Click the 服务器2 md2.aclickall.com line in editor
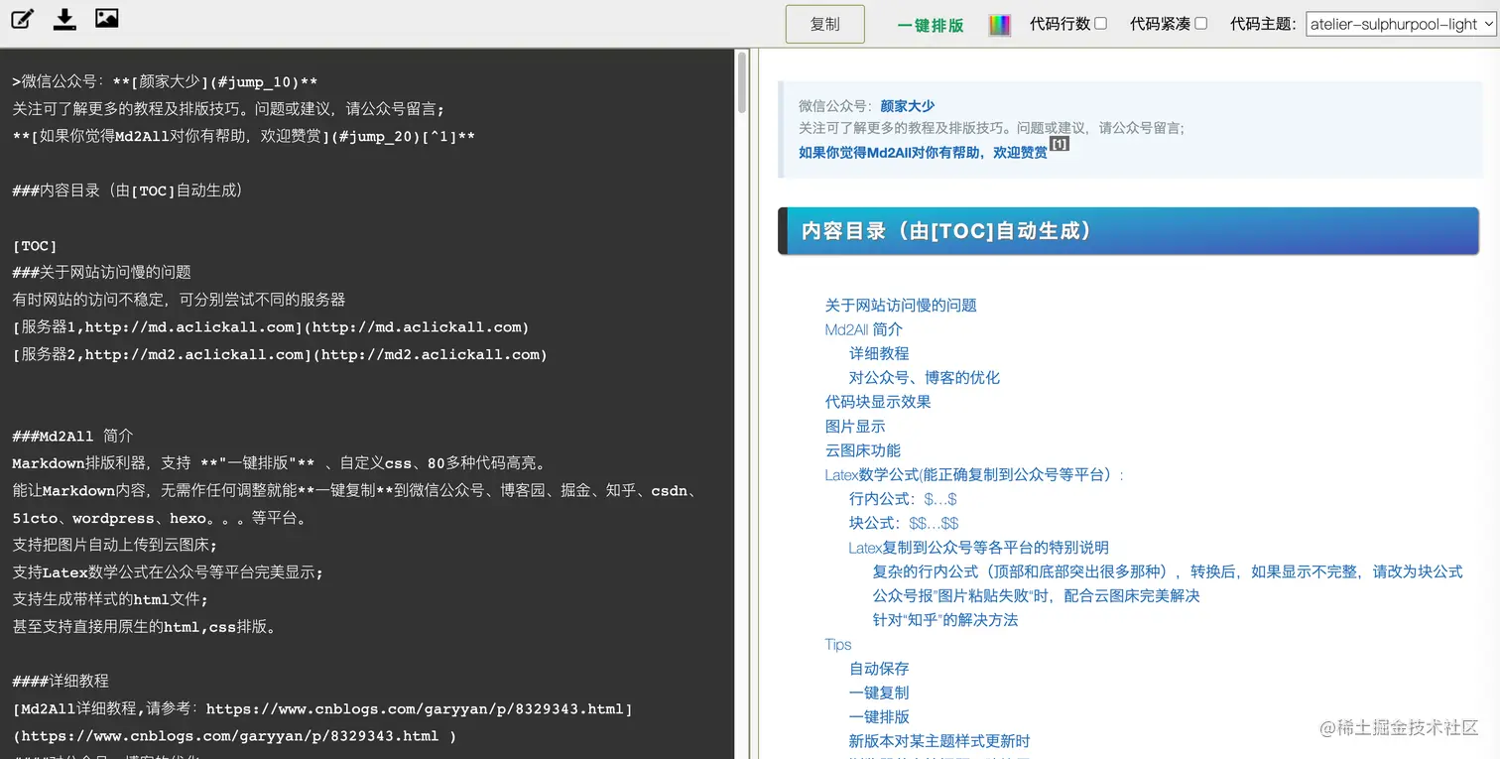This screenshot has height=759, width=1500. (280, 354)
